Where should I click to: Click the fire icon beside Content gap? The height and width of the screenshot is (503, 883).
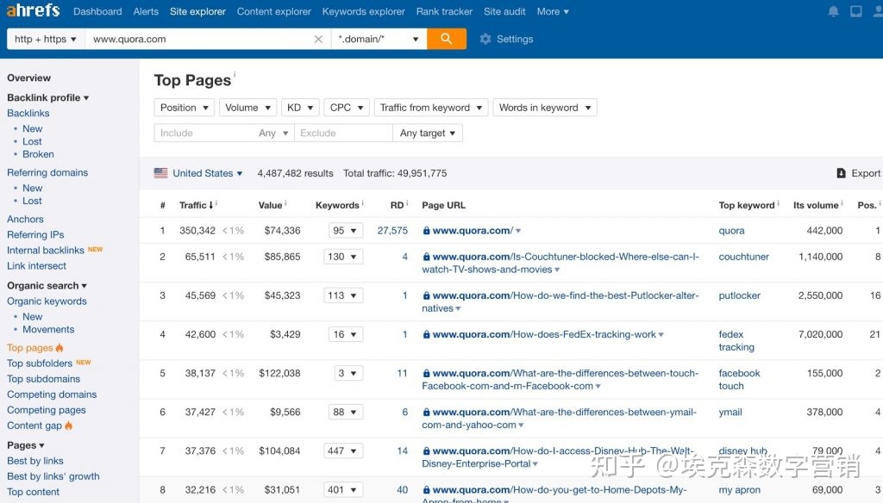click(69, 425)
